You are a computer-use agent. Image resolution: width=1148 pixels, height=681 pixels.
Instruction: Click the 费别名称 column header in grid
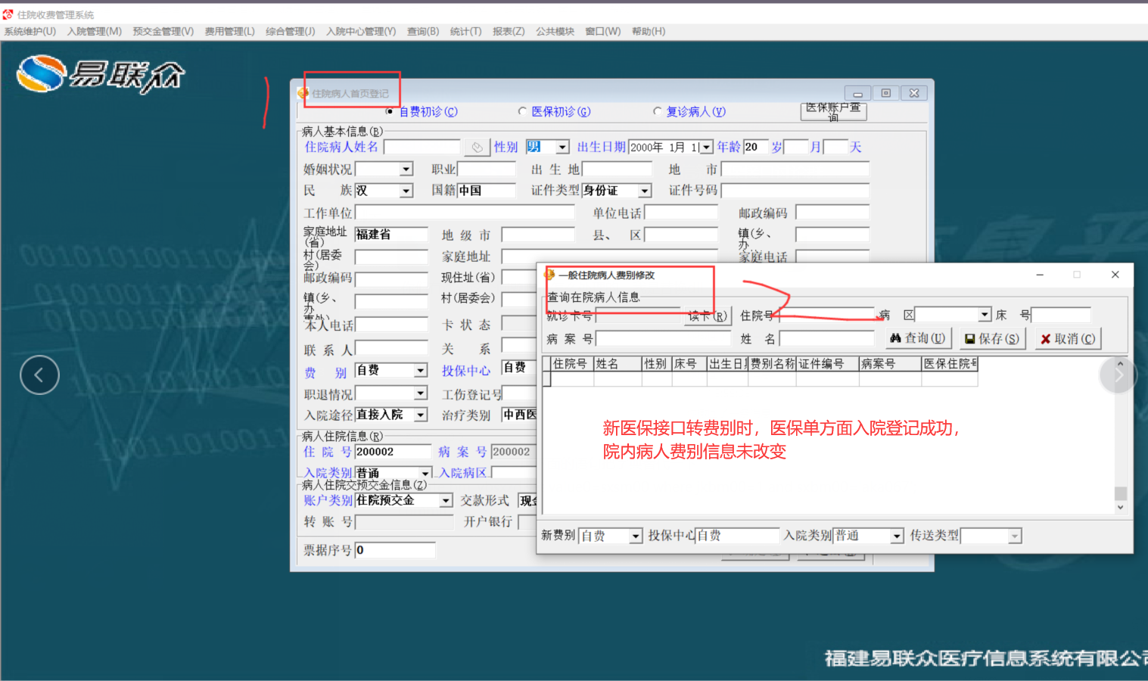point(772,364)
